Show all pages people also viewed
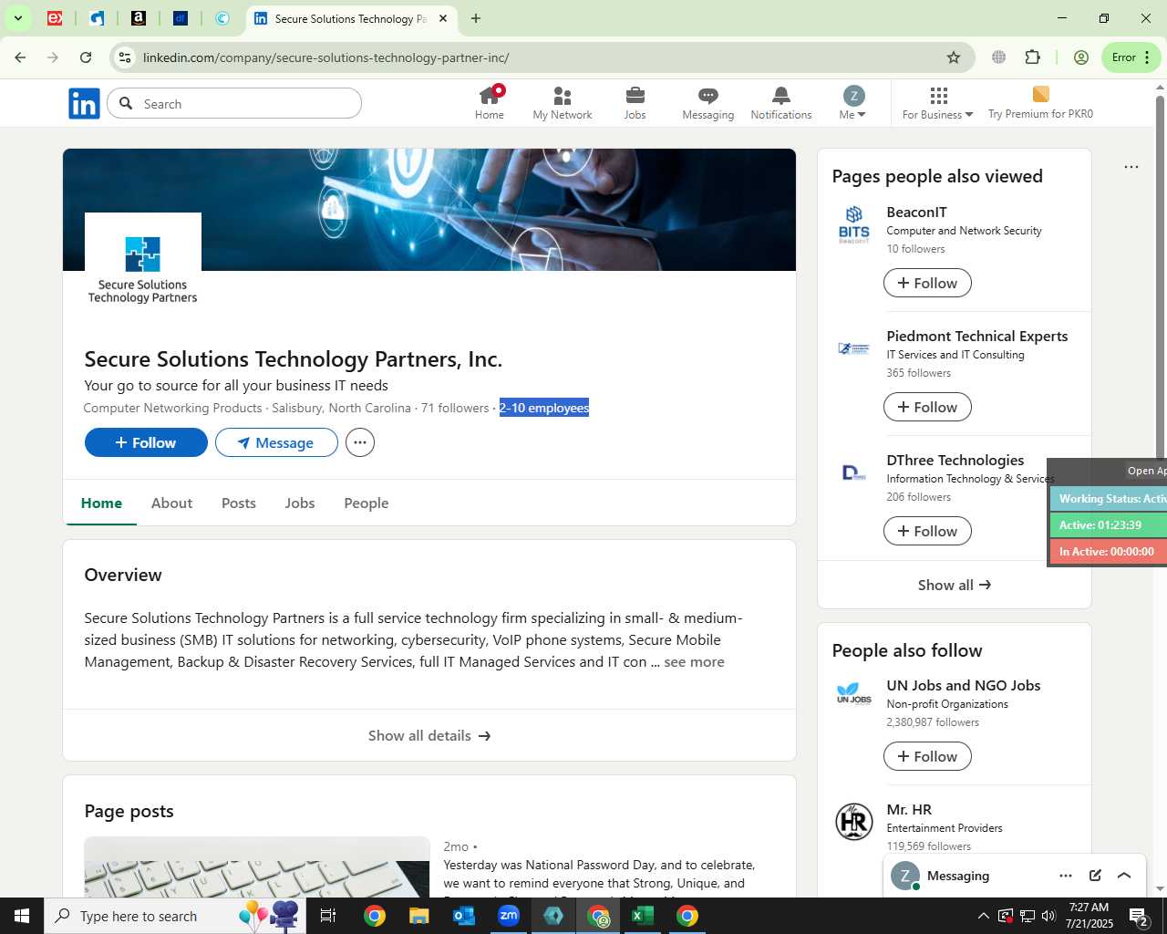This screenshot has height=934, width=1167. point(954,585)
